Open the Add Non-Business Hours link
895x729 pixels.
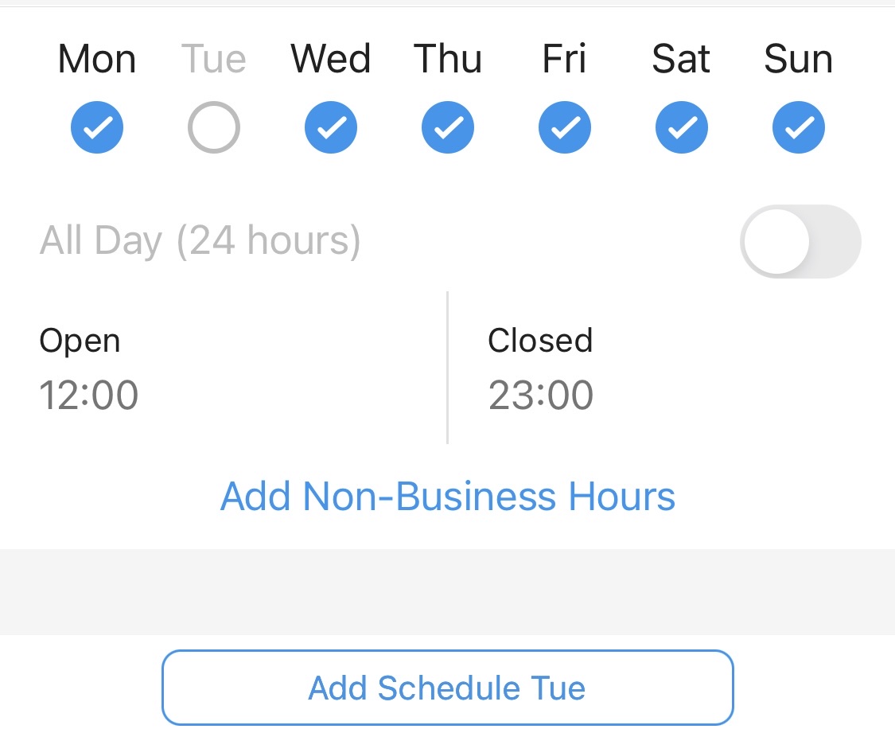pyautogui.click(x=447, y=496)
